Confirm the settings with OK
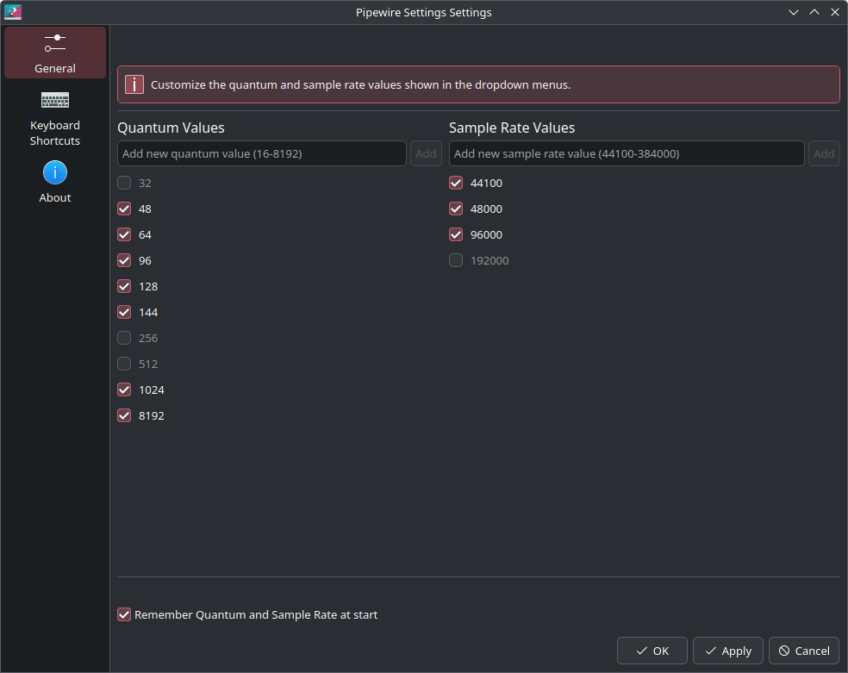 click(652, 651)
